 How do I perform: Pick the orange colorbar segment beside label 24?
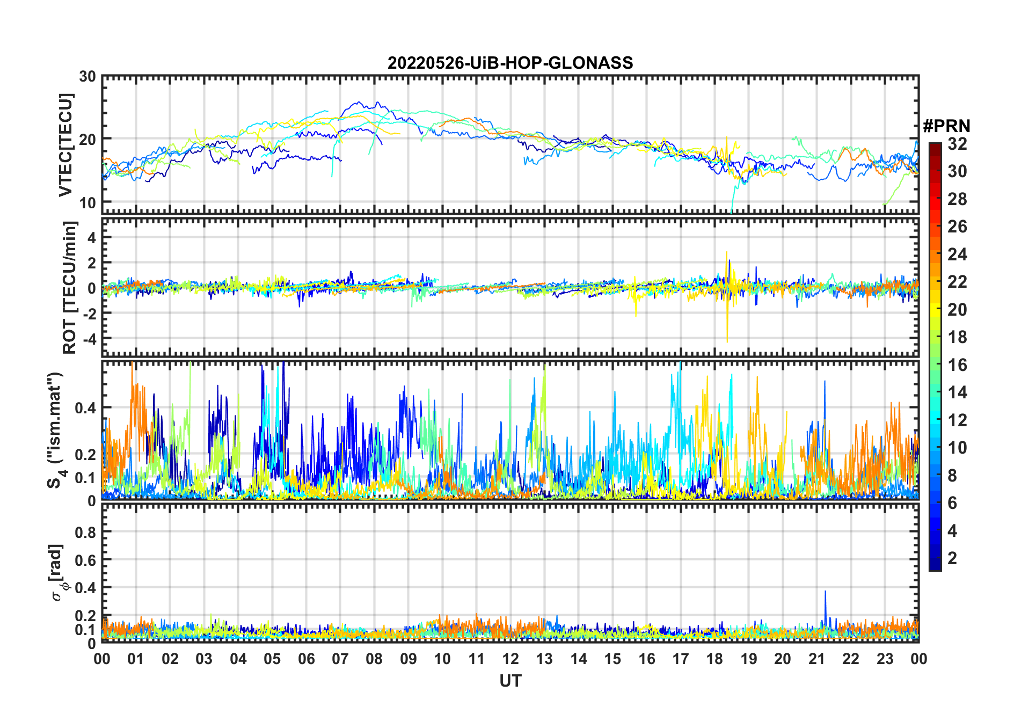(x=935, y=254)
